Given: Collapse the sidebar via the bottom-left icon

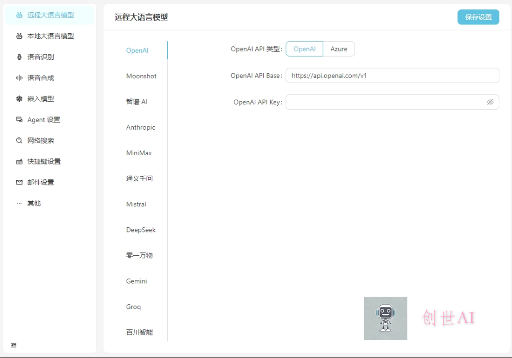Looking at the screenshot, I should point(14,345).
